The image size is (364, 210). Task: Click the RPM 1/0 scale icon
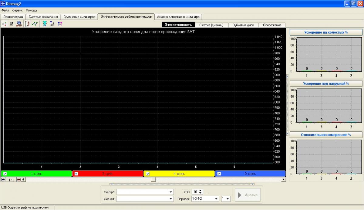[27, 24]
